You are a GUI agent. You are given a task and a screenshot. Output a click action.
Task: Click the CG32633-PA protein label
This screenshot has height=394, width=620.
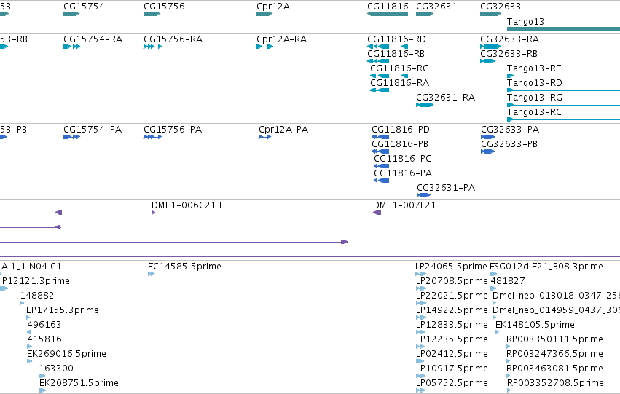point(510,130)
